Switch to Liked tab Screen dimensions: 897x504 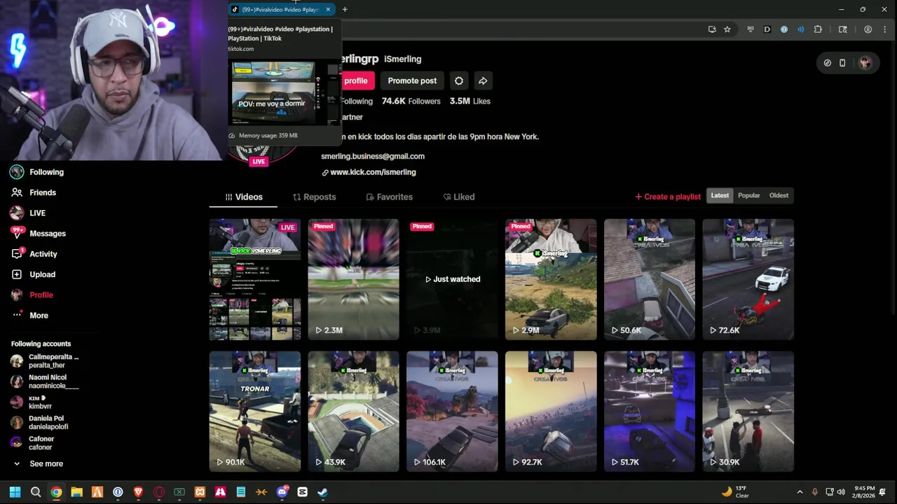[459, 197]
